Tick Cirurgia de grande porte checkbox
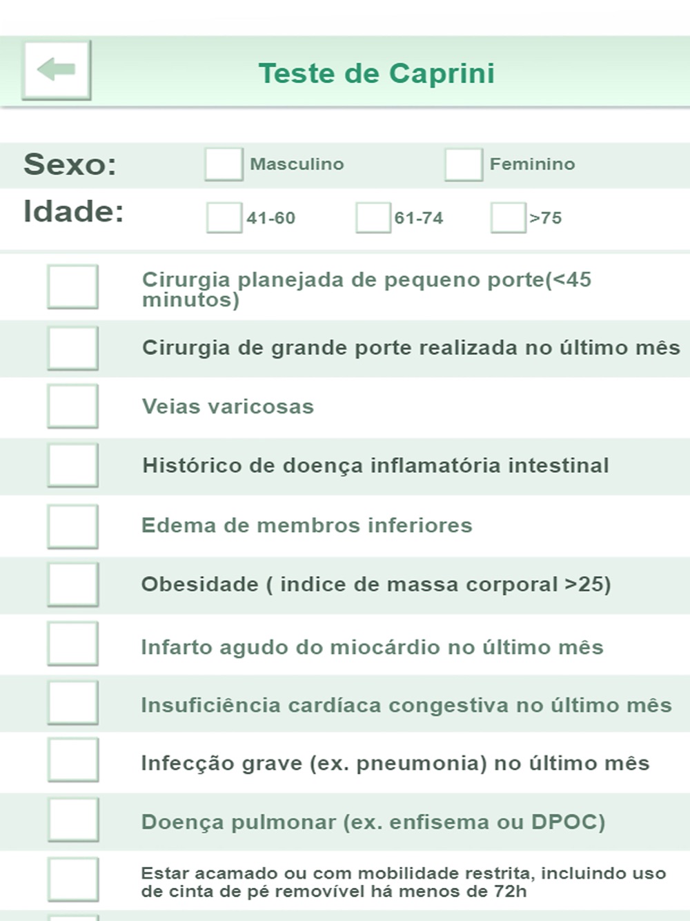690x921 pixels. [72, 348]
